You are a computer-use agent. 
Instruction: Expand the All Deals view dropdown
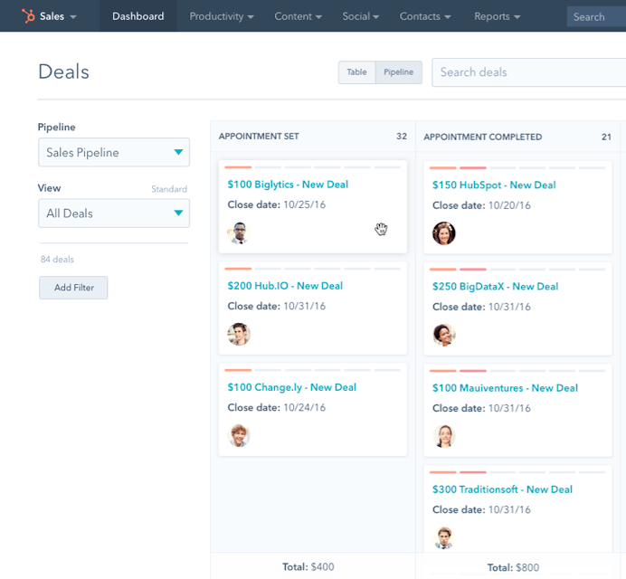click(x=114, y=214)
